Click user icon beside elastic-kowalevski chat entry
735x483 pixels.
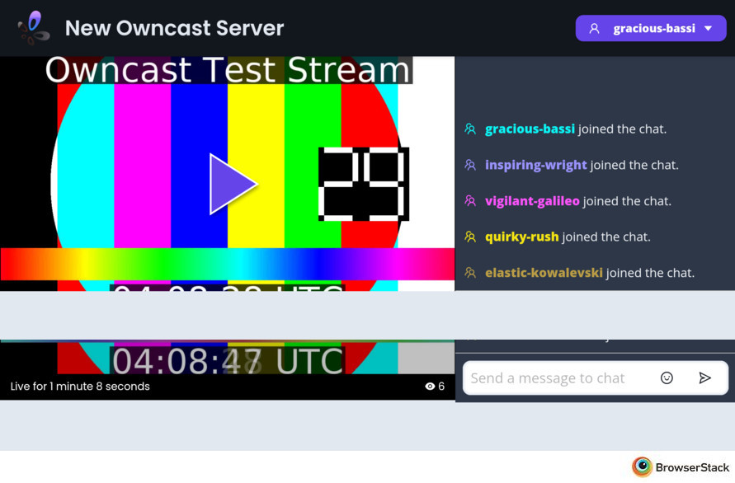click(470, 273)
